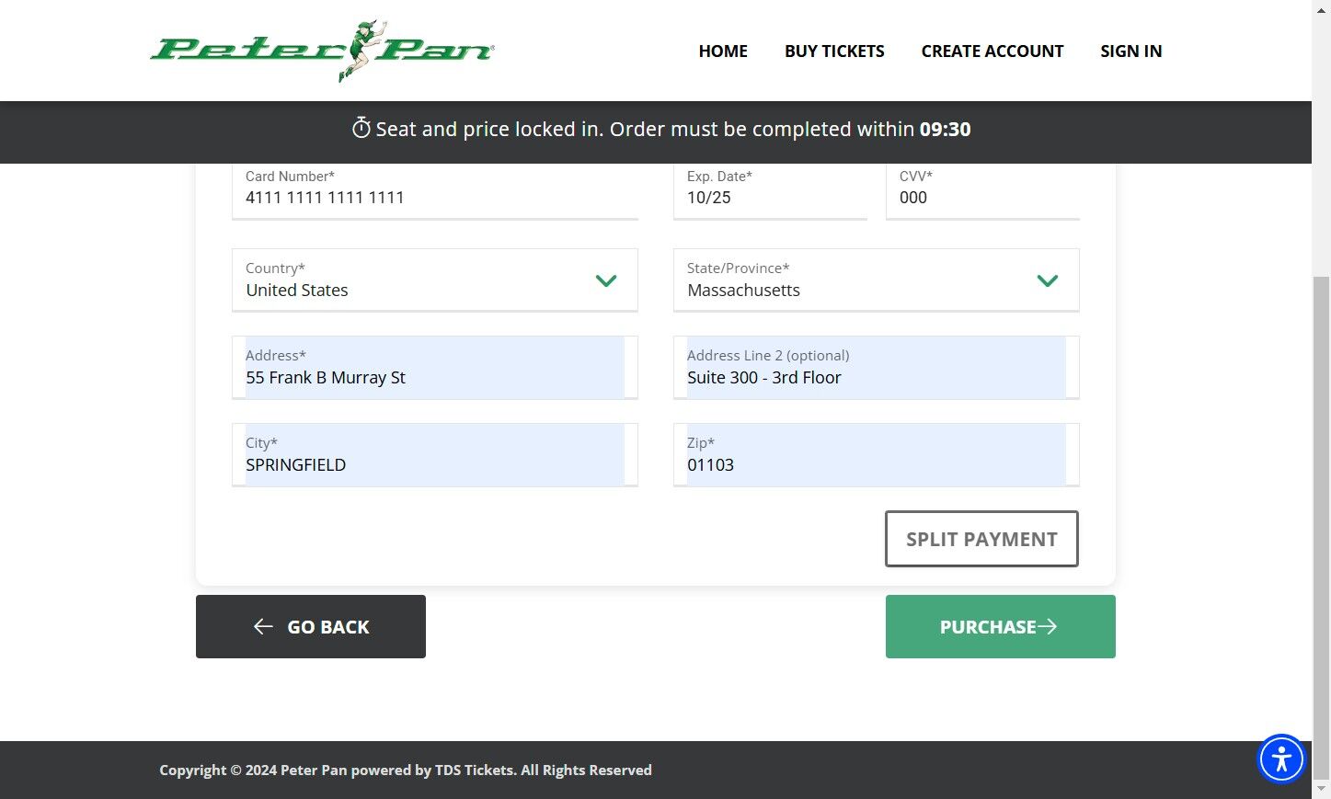This screenshot has width=1331, height=799.
Task: Choose the Split Payment button
Action: coord(981,539)
